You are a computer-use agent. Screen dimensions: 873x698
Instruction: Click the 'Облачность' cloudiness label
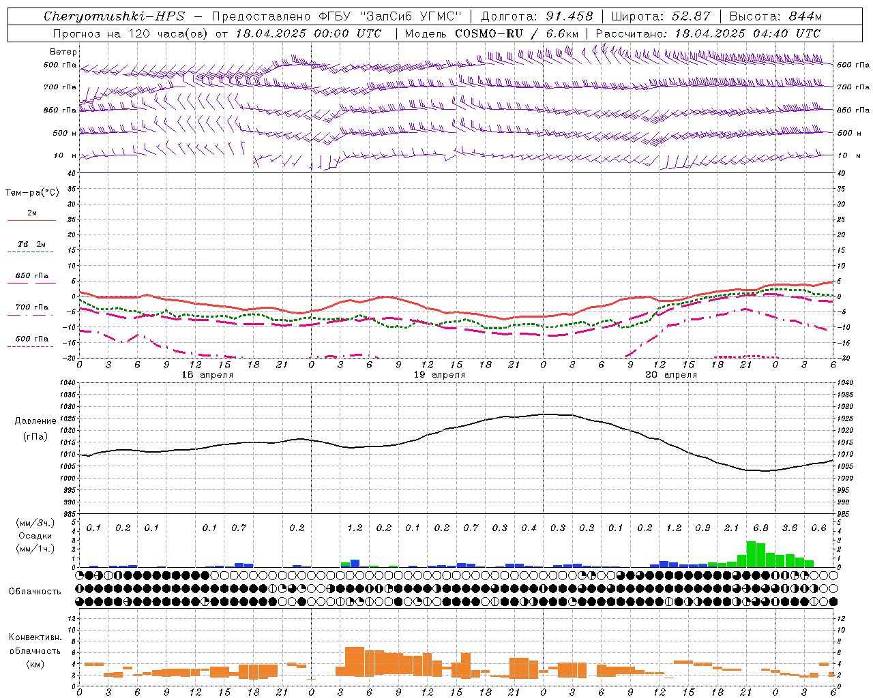pyautogui.click(x=35, y=591)
